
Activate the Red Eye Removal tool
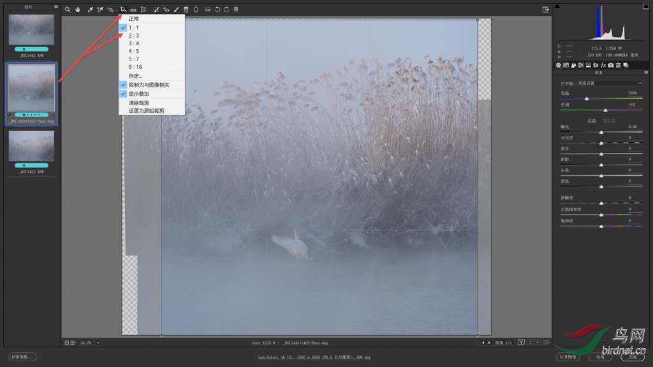(x=166, y=10)
